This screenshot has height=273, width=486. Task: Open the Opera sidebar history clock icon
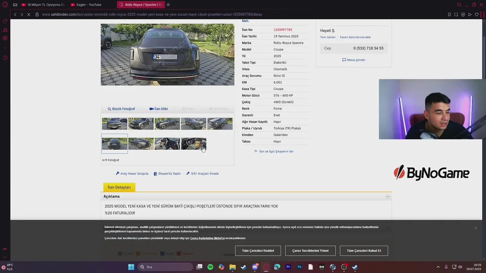(5, 58)
